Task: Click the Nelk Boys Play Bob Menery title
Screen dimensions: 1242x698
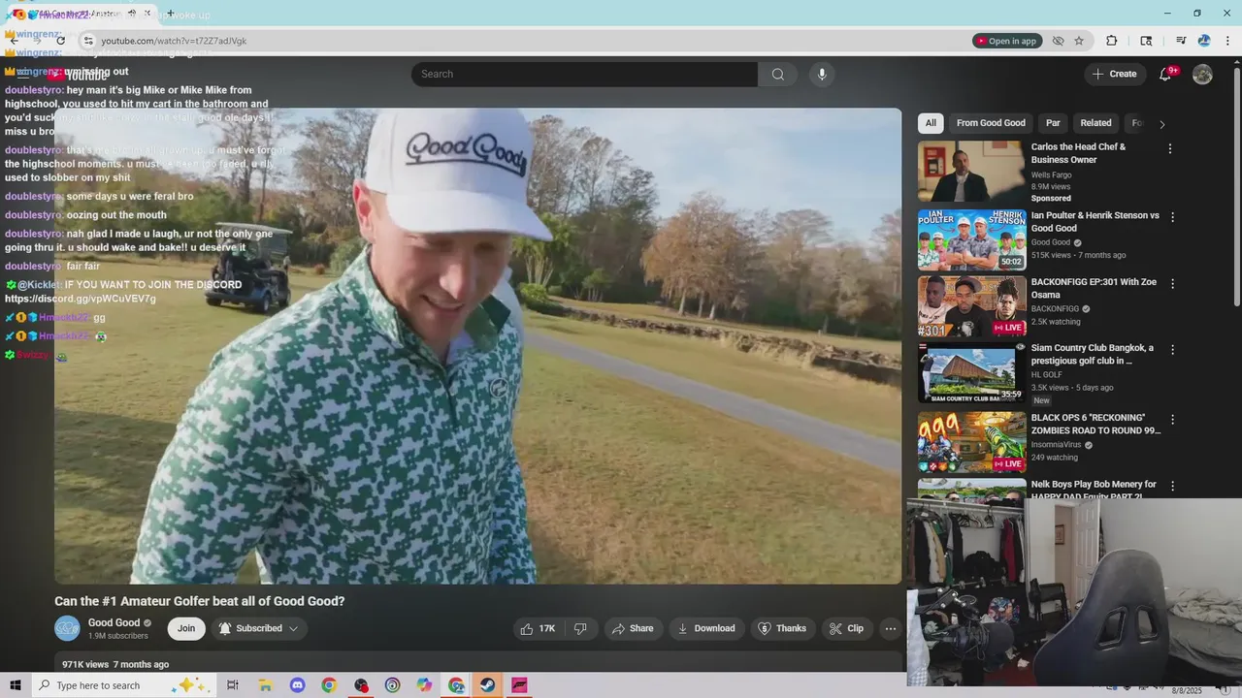Action: click(1094, 490)
